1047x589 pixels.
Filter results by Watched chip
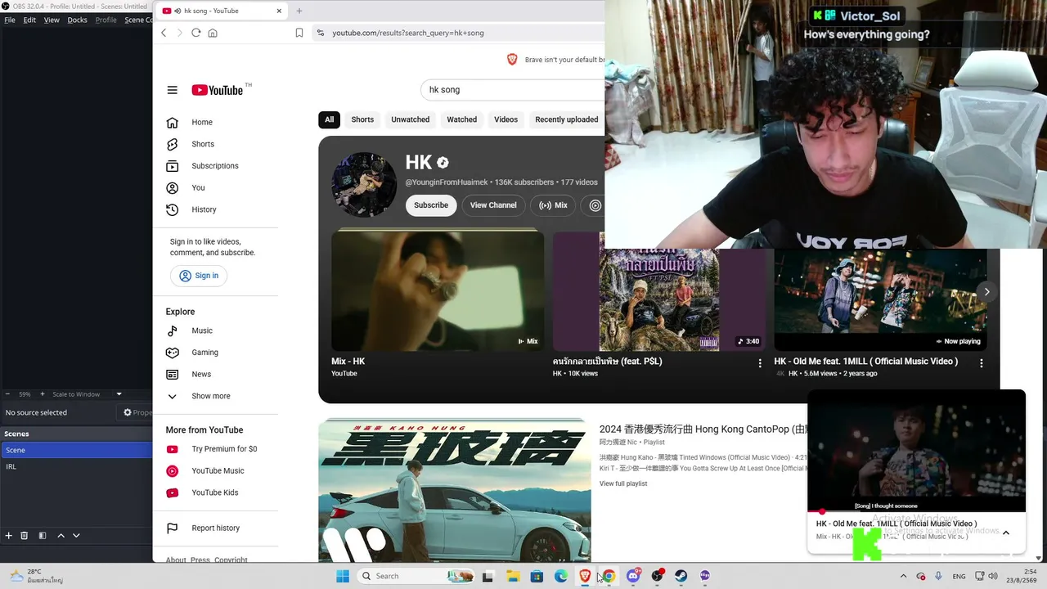pos(461,119)
